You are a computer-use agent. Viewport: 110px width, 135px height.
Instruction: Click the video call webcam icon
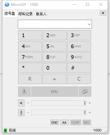click(24, 91)
